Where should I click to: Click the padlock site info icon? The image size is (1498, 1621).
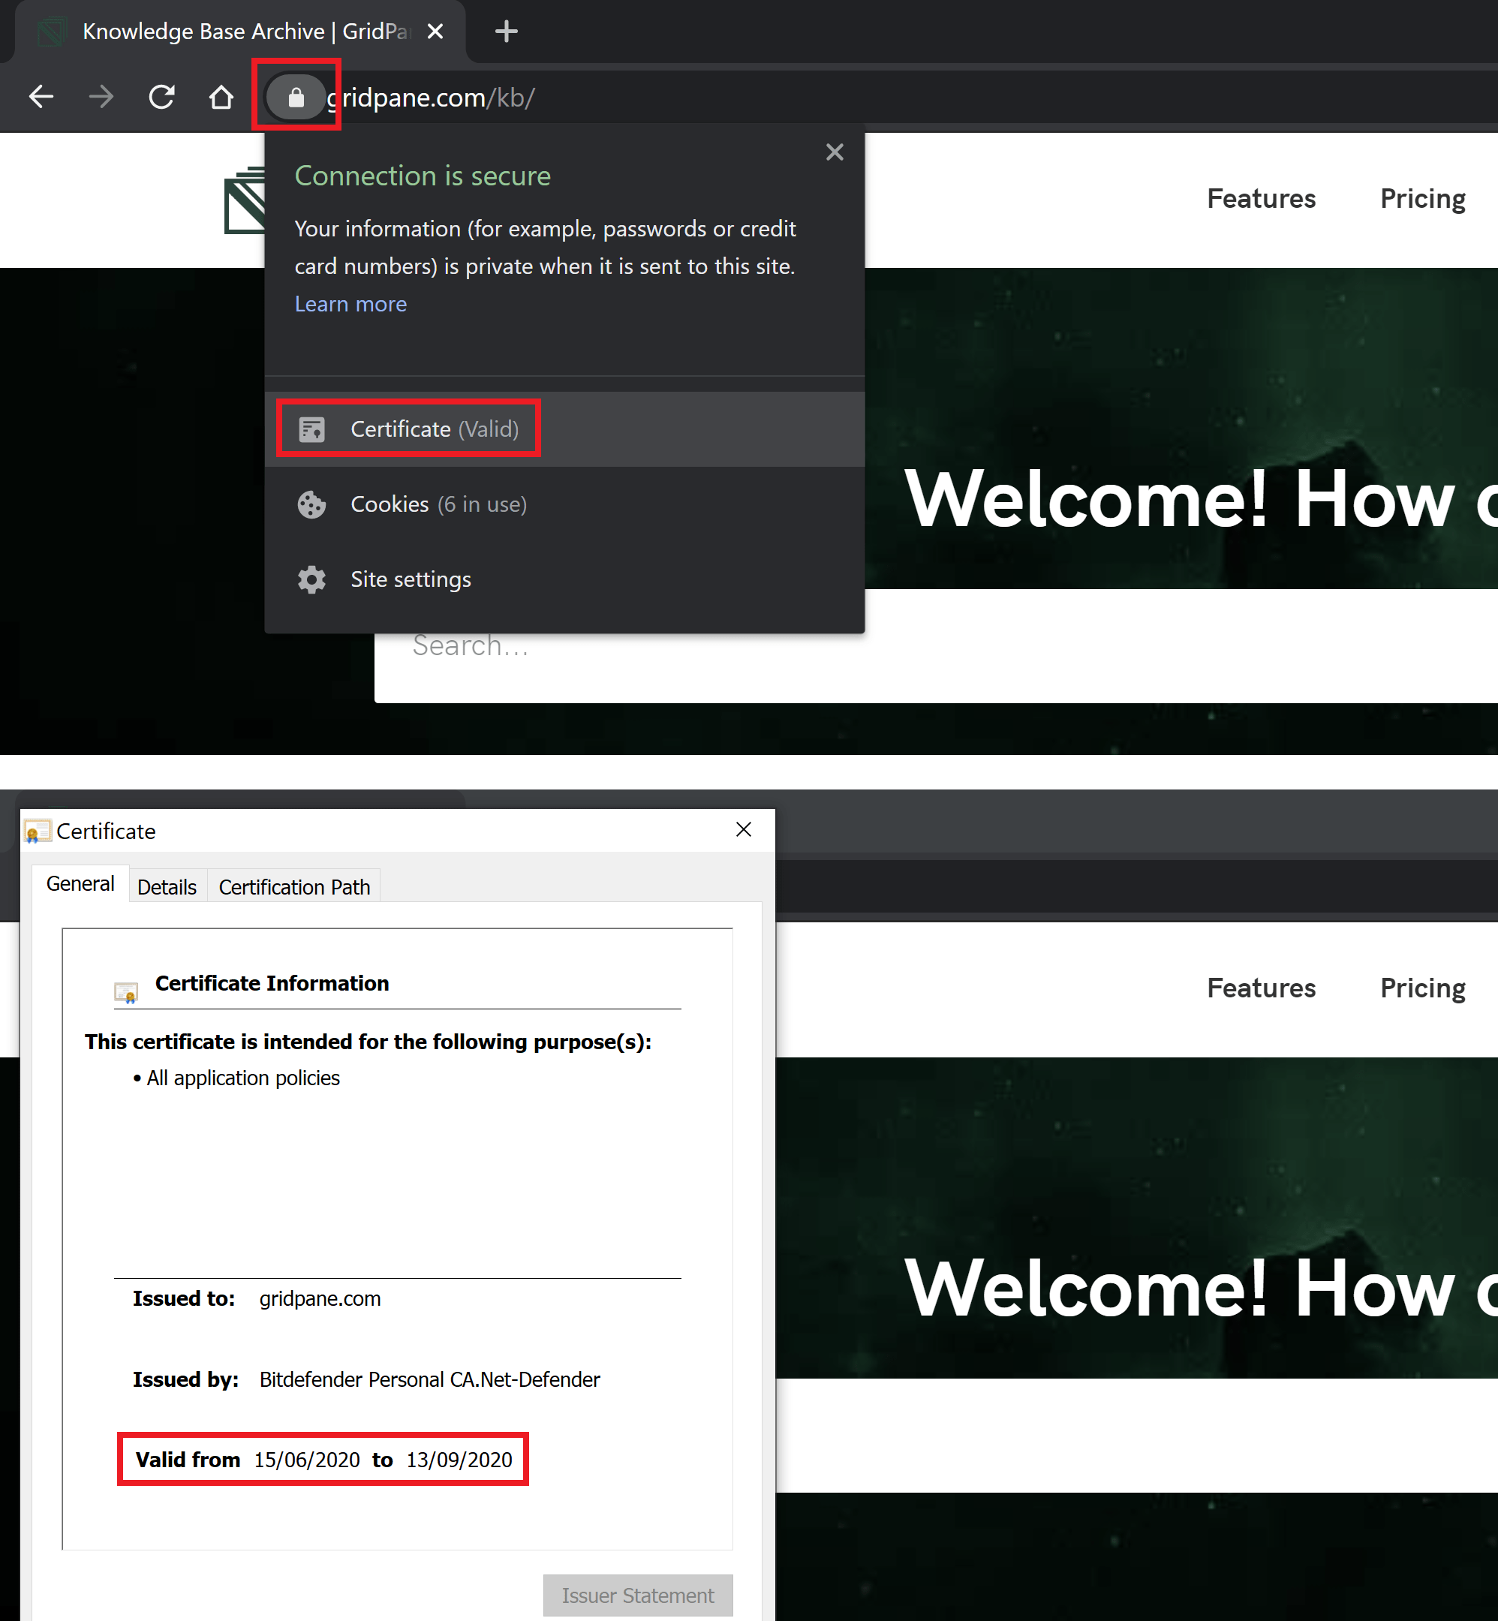click(296, 98)
